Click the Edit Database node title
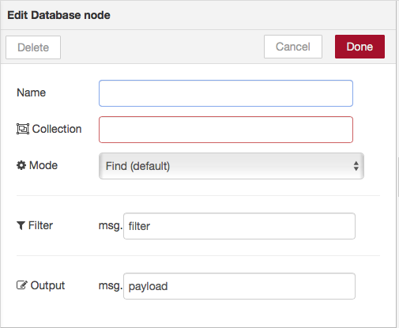Screen dimensions: 399x328 58,15
